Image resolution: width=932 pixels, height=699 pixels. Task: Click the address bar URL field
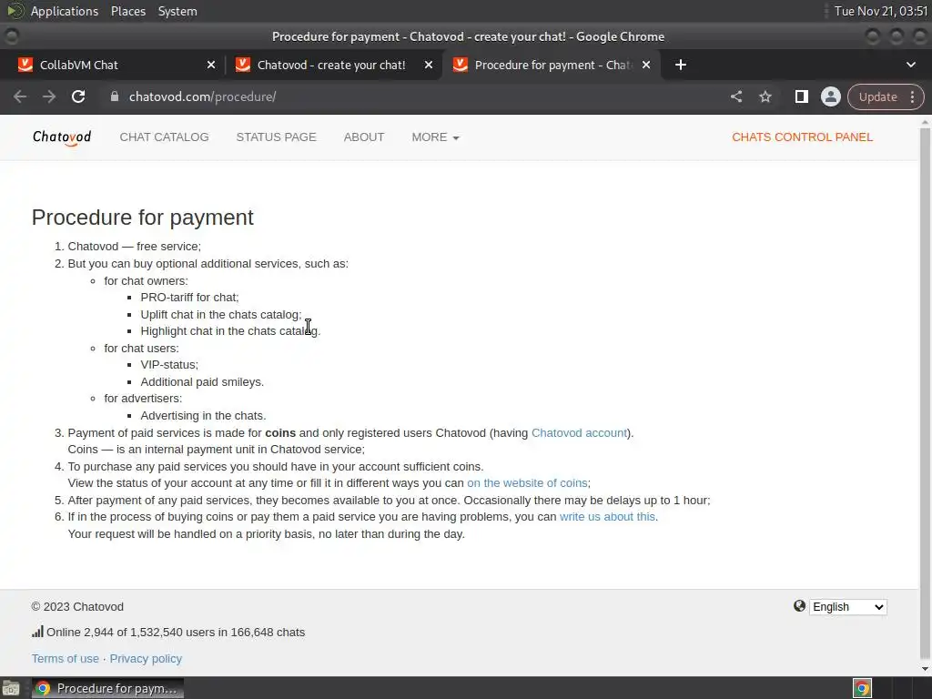click(416, 96)
